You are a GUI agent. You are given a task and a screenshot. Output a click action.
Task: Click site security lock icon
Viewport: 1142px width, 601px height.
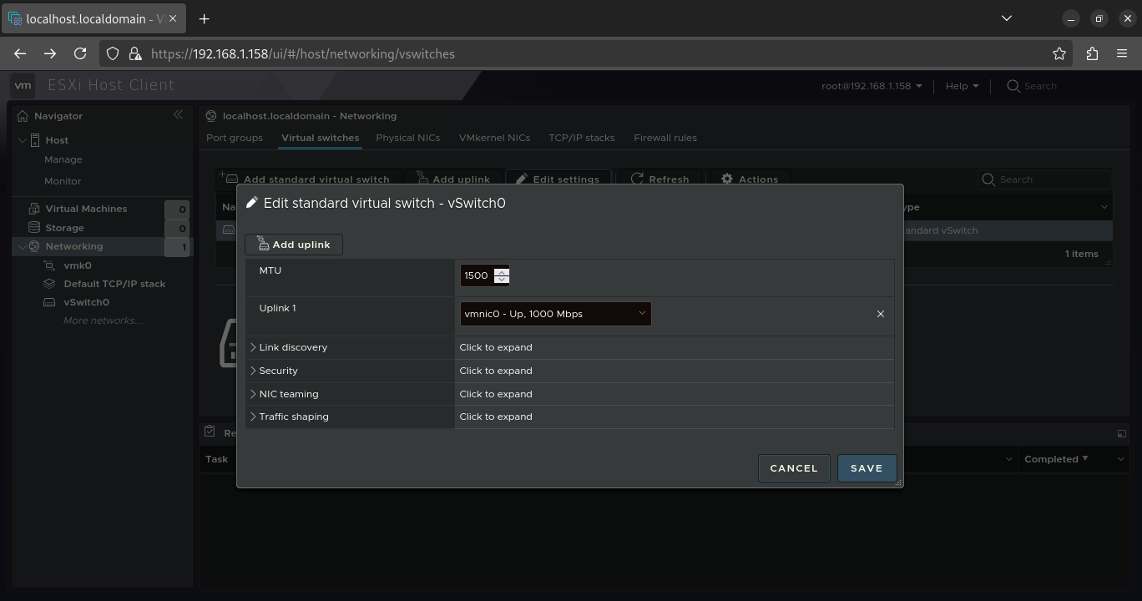click(x=134, y=53)
